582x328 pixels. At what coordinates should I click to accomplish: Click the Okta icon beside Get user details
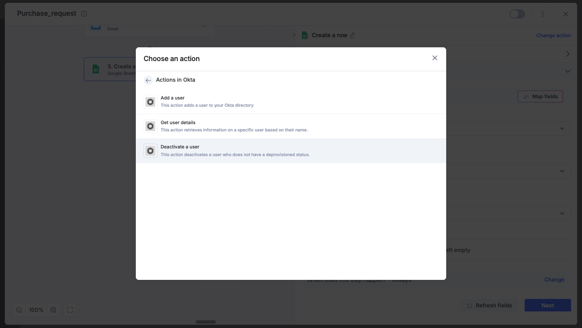pos(150,126)
